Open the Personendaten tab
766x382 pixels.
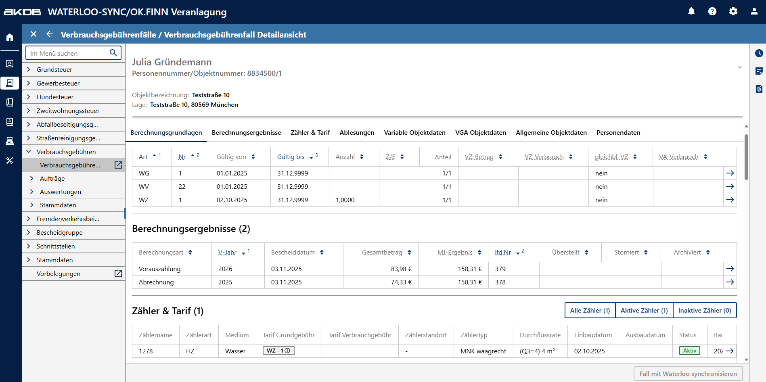(618, 133)
